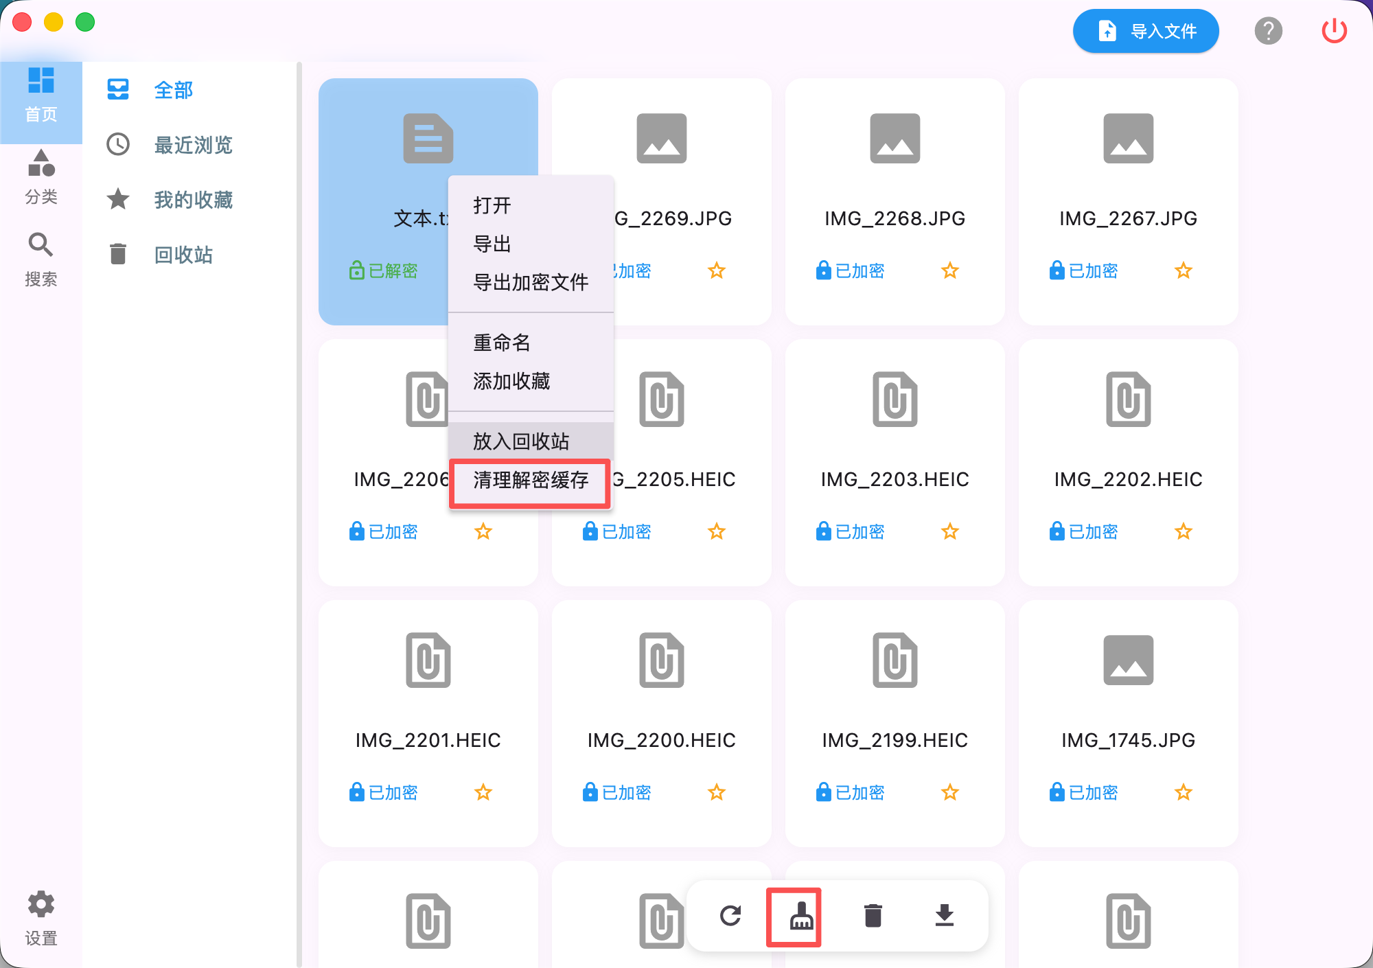1373x968 pixels.
Task: Select the IMG_2203.HEIC attachment file icon
Action: tap(895, 400)
